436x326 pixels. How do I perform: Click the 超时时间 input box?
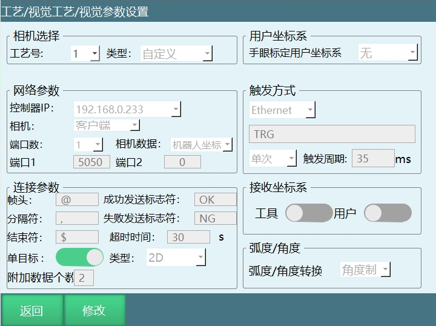point(188,238)
